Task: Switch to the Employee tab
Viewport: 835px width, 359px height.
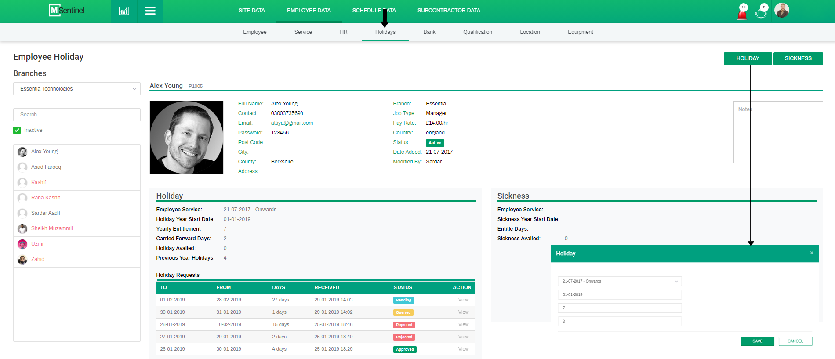Action: (255, 32)
